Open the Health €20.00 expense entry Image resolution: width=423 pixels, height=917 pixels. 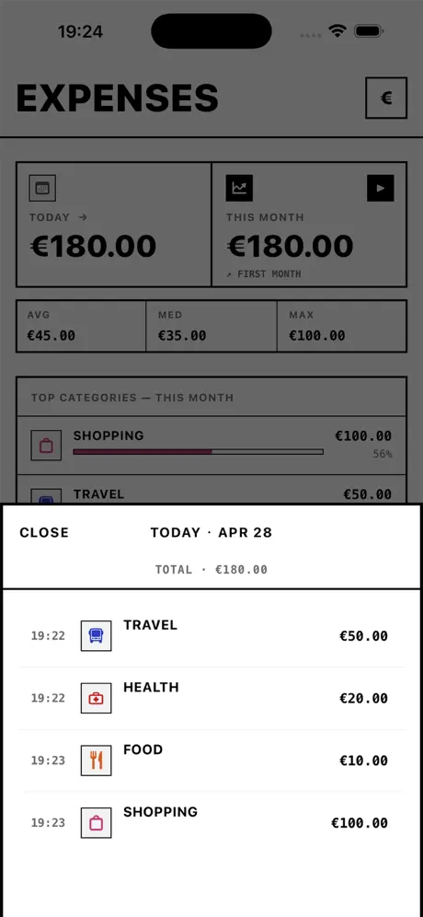tap(211, 698)
